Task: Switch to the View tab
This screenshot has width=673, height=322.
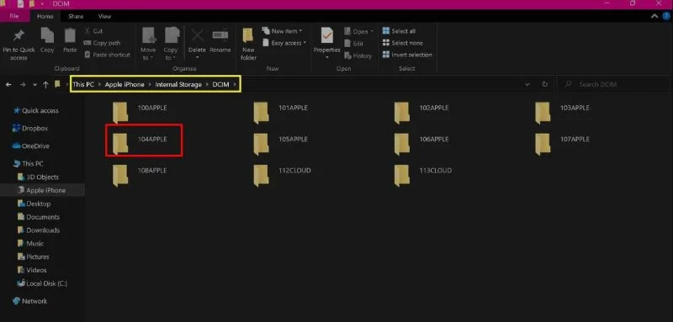Action: coord(104,16)
